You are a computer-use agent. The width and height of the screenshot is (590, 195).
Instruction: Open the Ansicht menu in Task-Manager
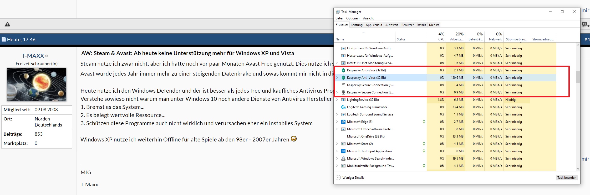click(368, 18)
